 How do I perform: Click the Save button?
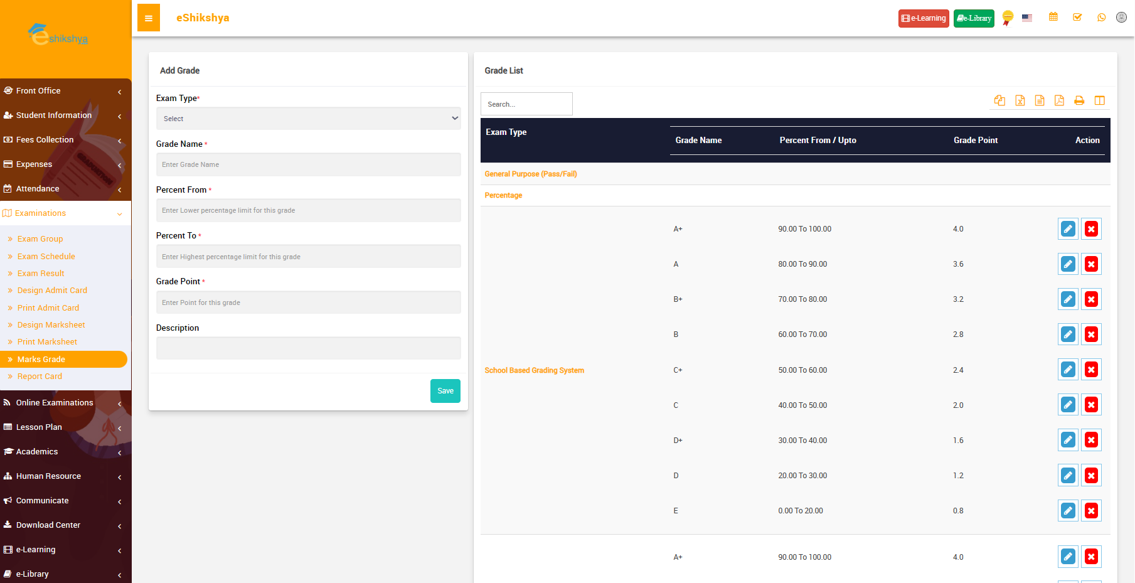tap(445, 391)
